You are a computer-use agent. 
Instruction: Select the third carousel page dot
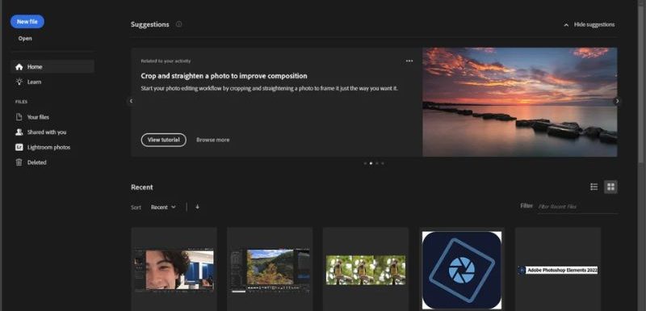376,163
